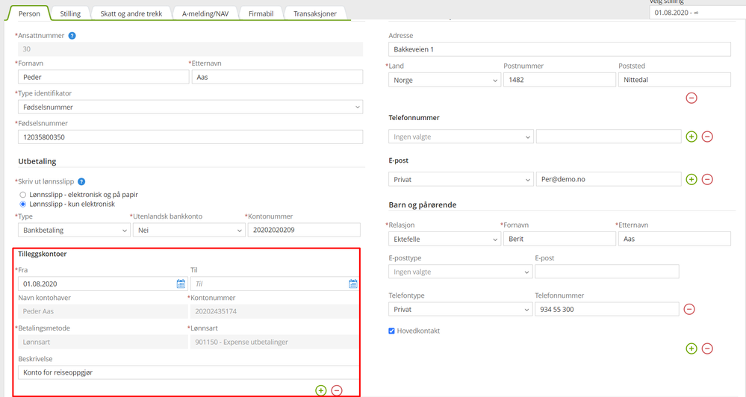Select Lønnsslipp kun elektronisk option
The image size is (746, 397).
click(x=23, y=204)
